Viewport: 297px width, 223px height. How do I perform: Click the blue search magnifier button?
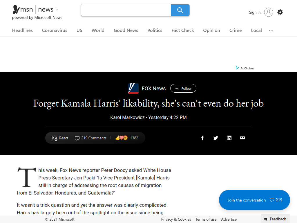tap(180, 10)
